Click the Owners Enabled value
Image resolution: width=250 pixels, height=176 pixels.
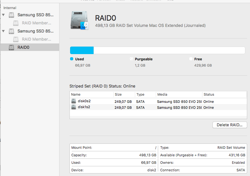point(238,163)
